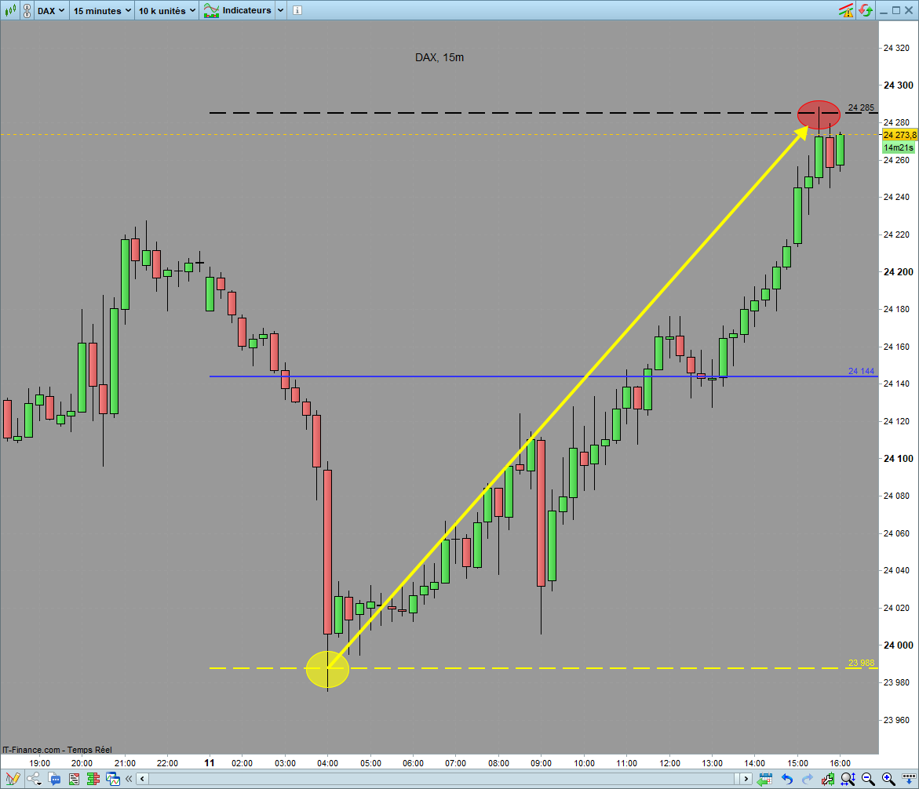Expand the arrow next to Indicateurs

(x=281, y=10)
